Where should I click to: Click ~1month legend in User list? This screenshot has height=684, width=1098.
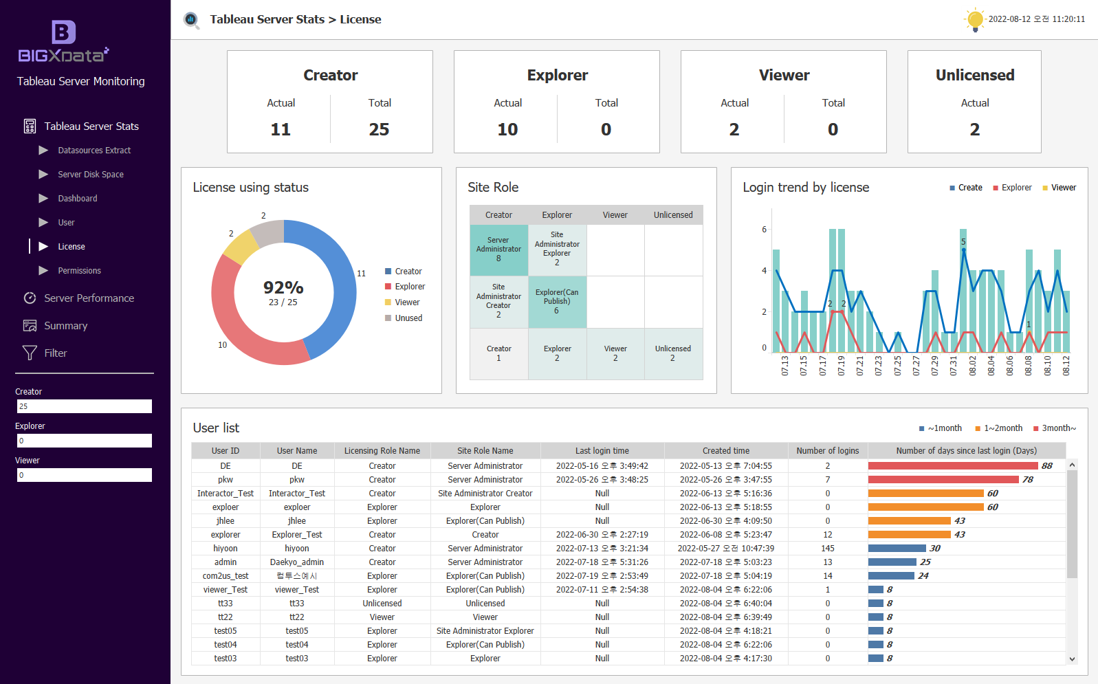tap(941, 428)
